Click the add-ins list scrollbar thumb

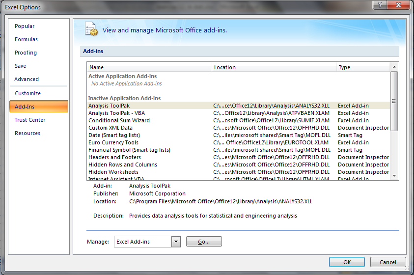click(394, 101)
